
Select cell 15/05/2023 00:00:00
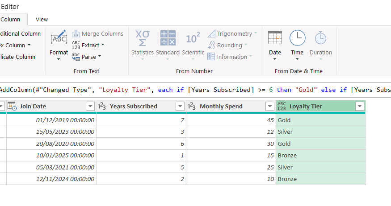tap(51, 132)
